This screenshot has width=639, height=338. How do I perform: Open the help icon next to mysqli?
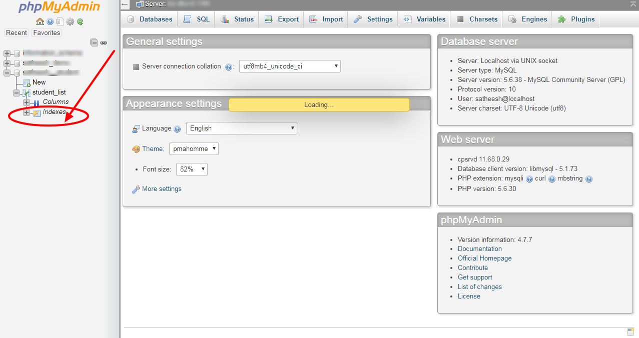click(529, 178)
